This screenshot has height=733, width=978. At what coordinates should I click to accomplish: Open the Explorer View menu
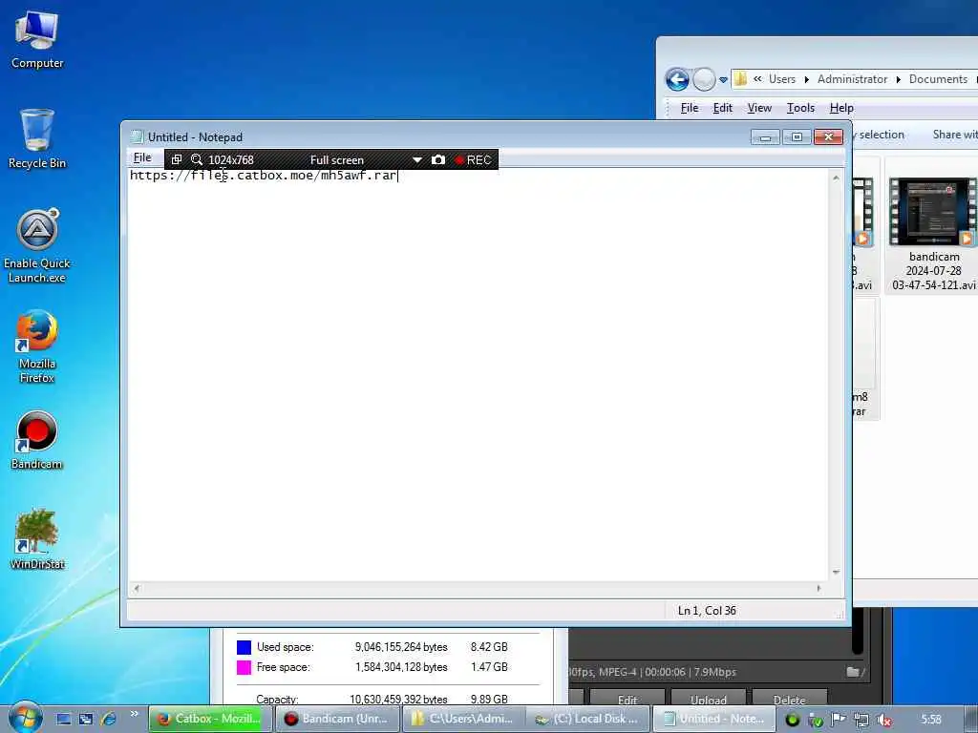pyautogui.click(x=759, y=108)
